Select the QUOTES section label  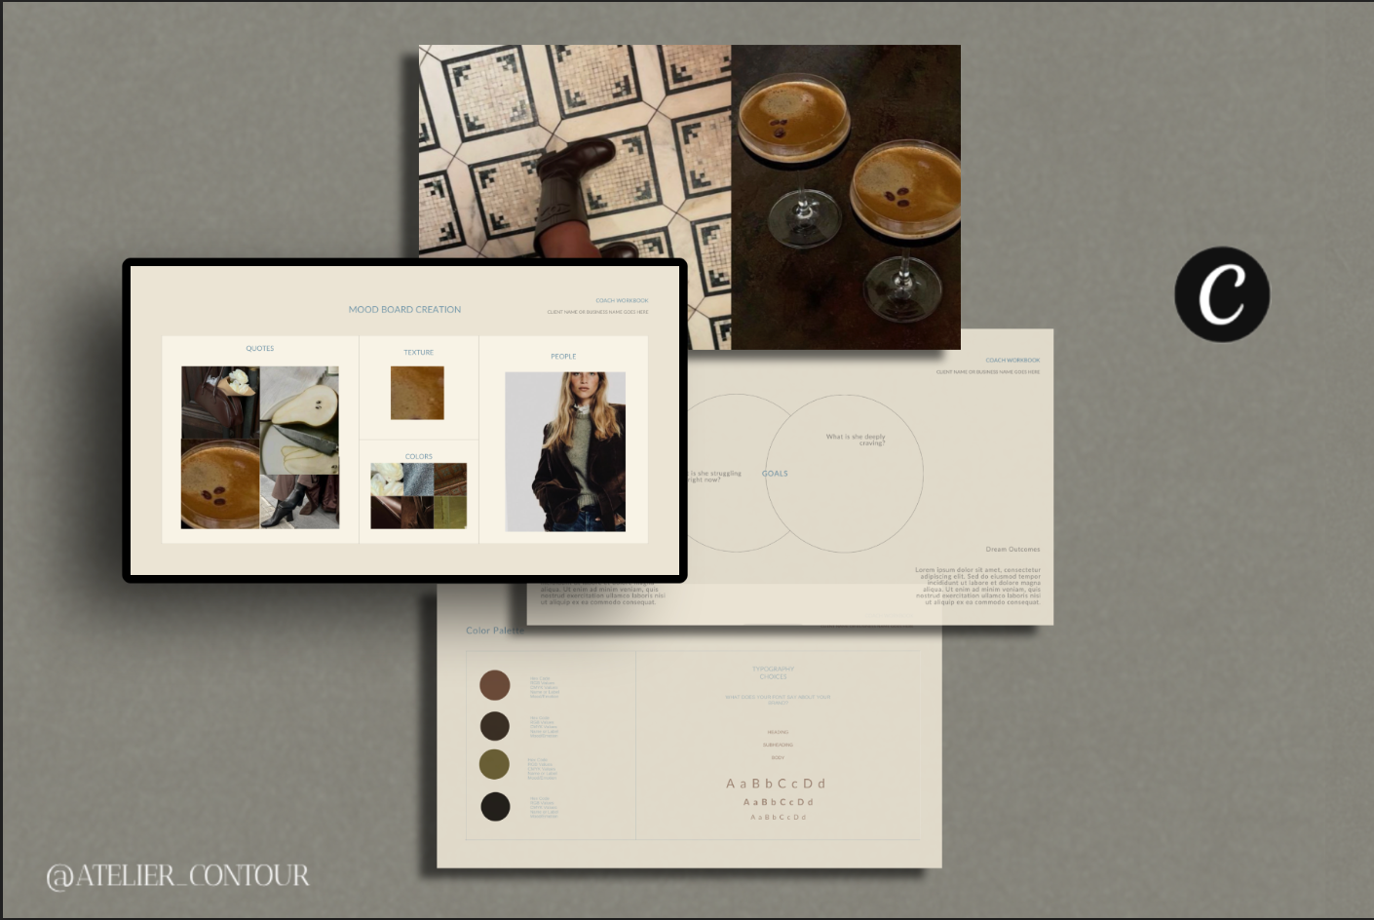point(260,349)
